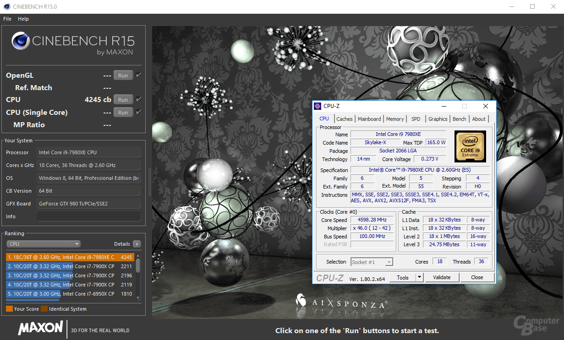Open the Tools dropdown arrow
Viewport: 564px width, 340px height.
419,277
